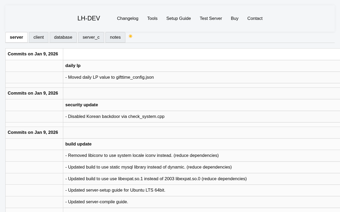Open the Contact page
Viewport: 340px width, 212px height.
(255, 18)
